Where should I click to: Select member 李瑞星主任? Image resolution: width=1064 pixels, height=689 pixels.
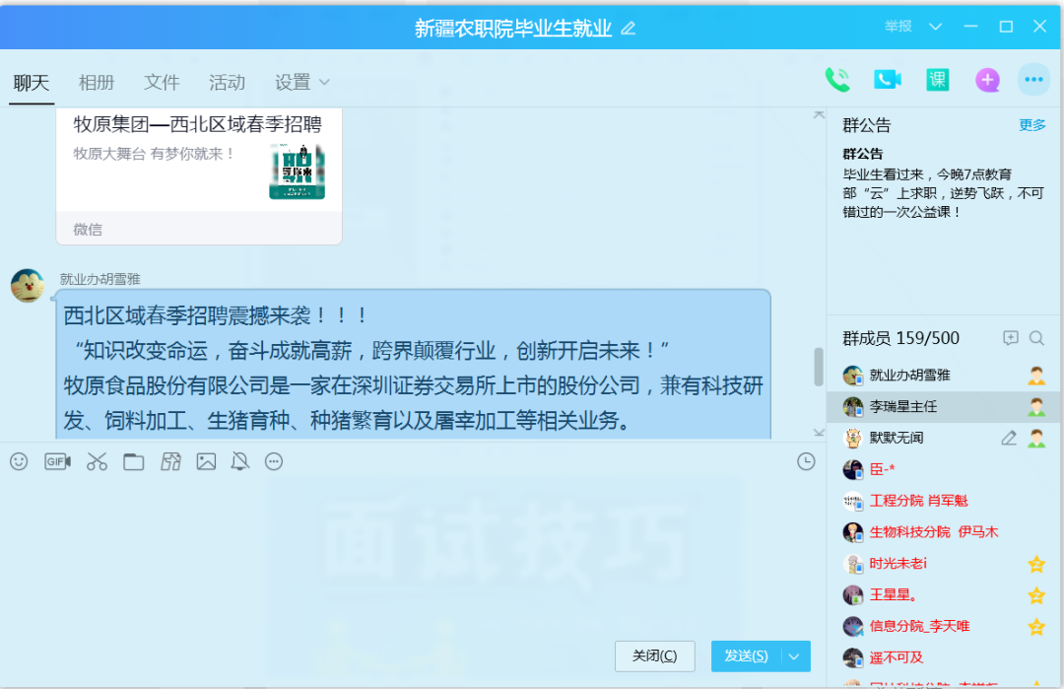pos(943,407)
